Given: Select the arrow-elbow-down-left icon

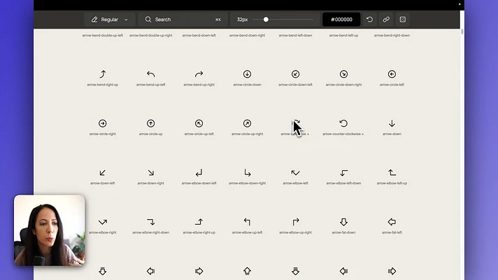Looking at the screenshot, I should 199,173.
